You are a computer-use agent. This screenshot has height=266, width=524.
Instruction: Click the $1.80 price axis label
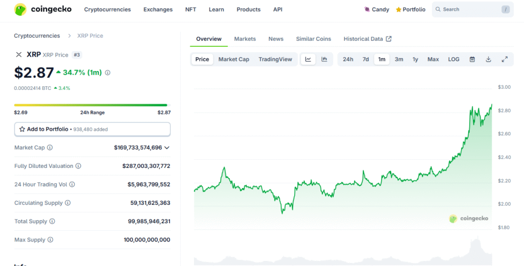pyautogui.click(x=504, y=227)
